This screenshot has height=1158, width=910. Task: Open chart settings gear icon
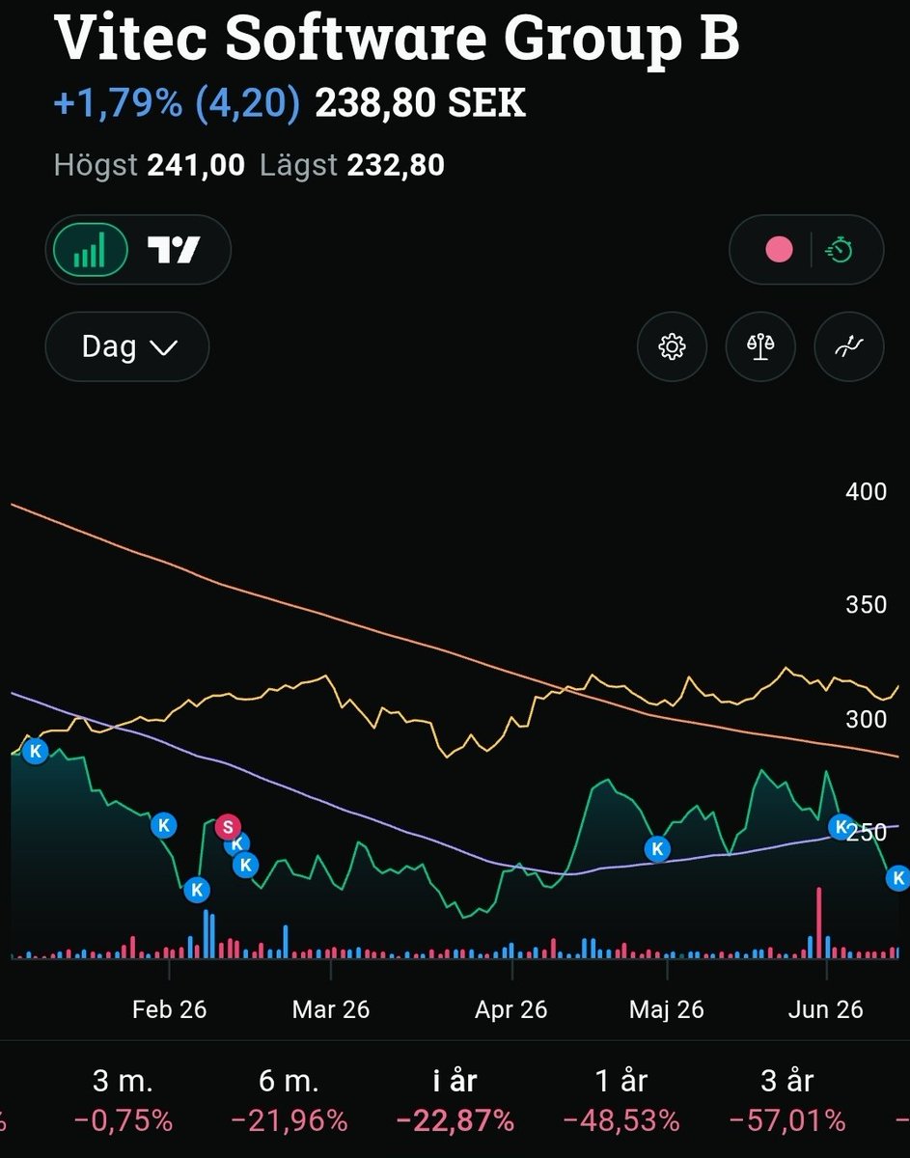click(x=673, y=346)
